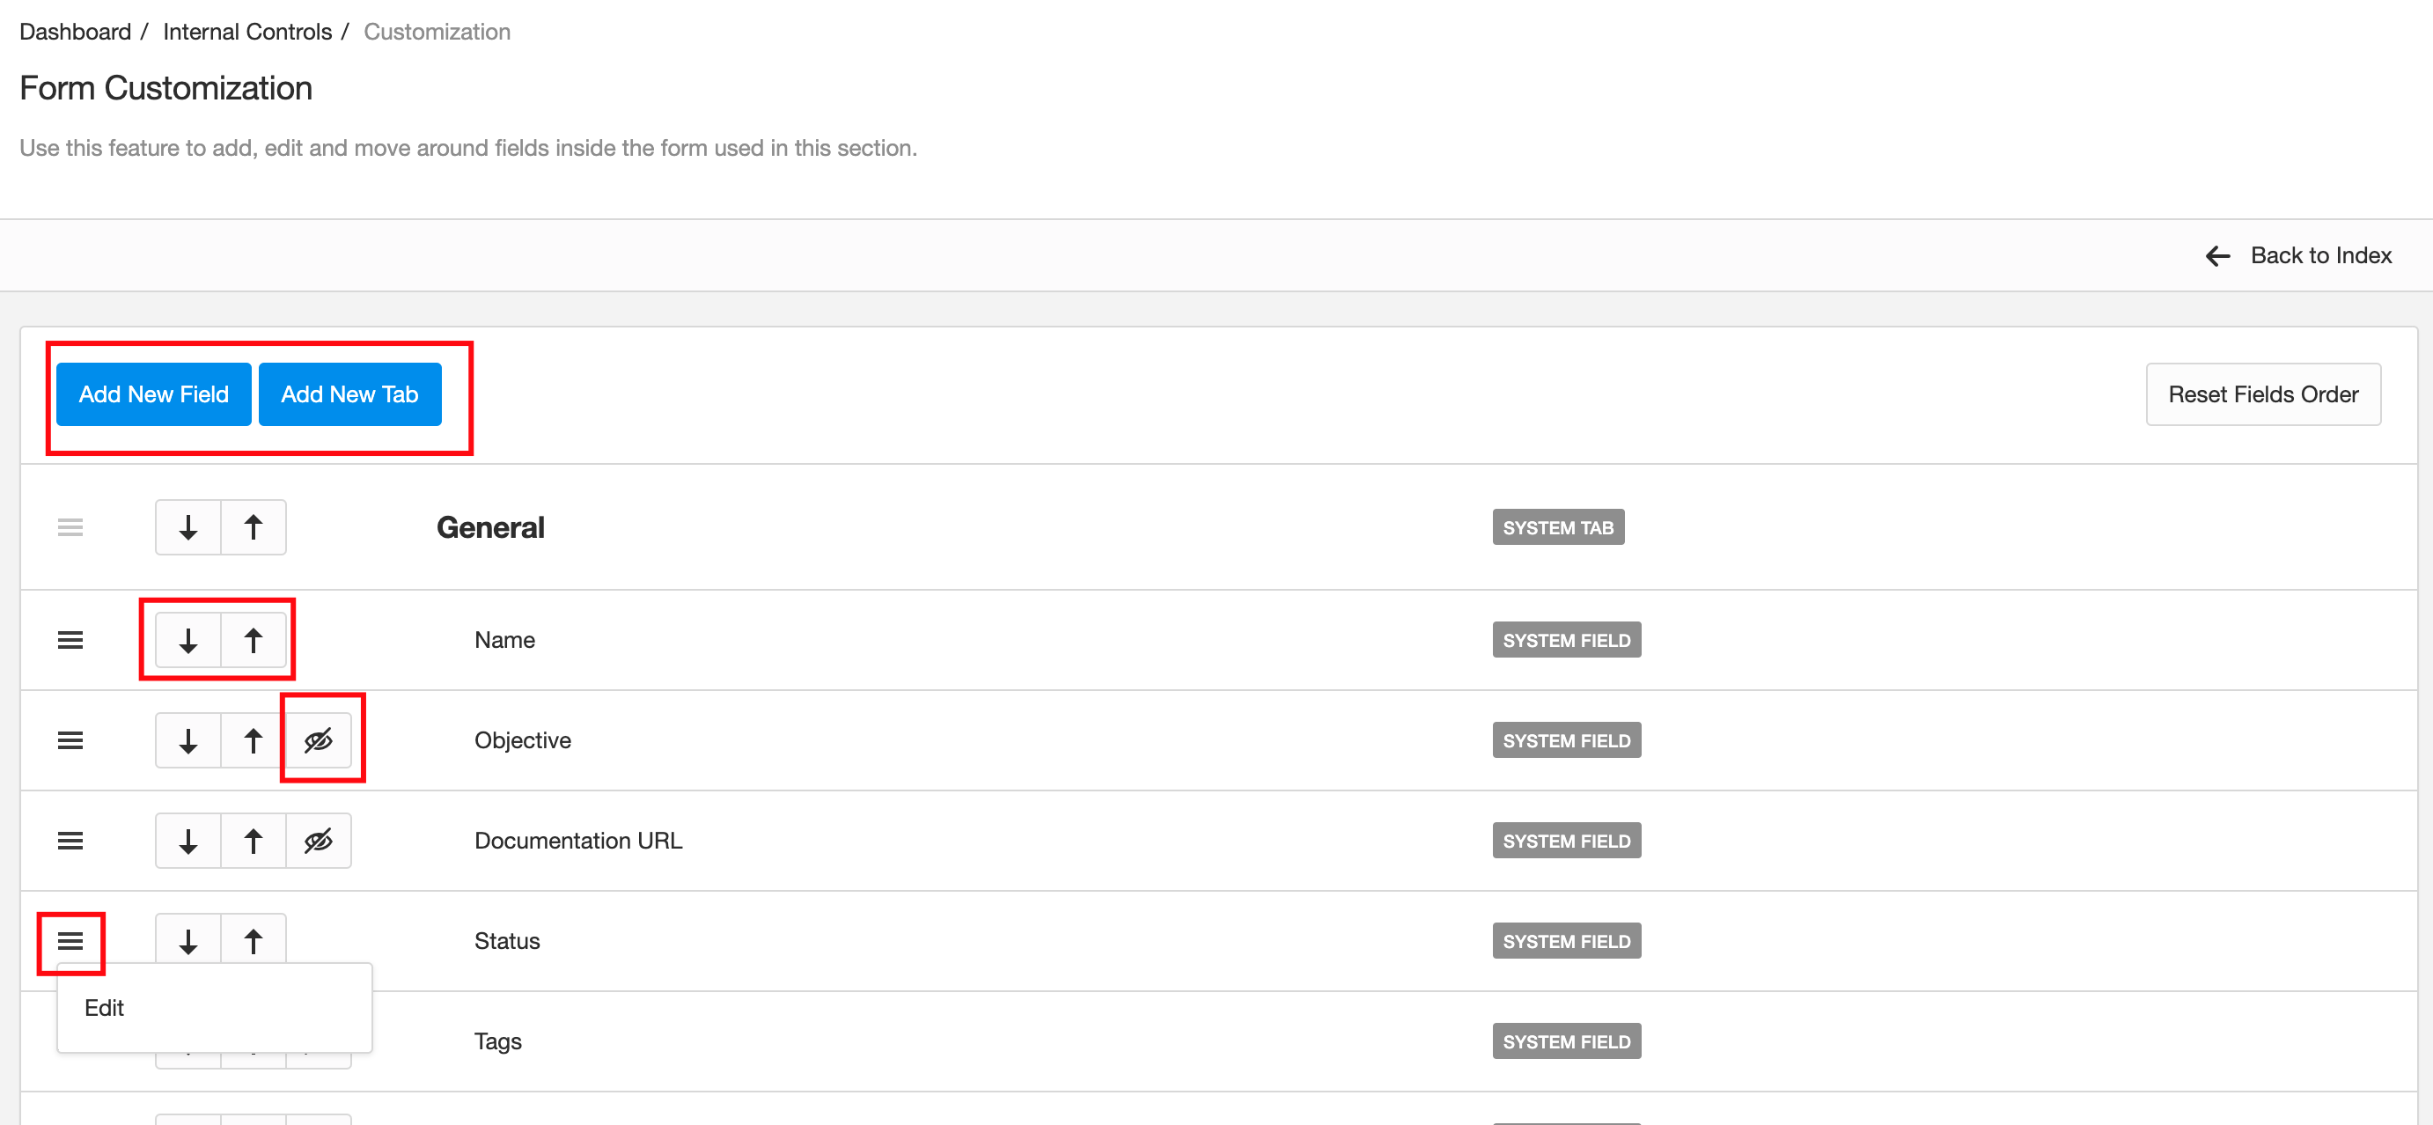The image size is (2433, 1125).
Task: Move the General tab up
Action: coord(254,527)
